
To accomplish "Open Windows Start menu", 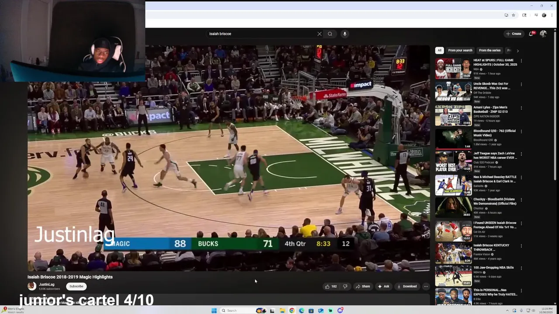I will 214,311.
